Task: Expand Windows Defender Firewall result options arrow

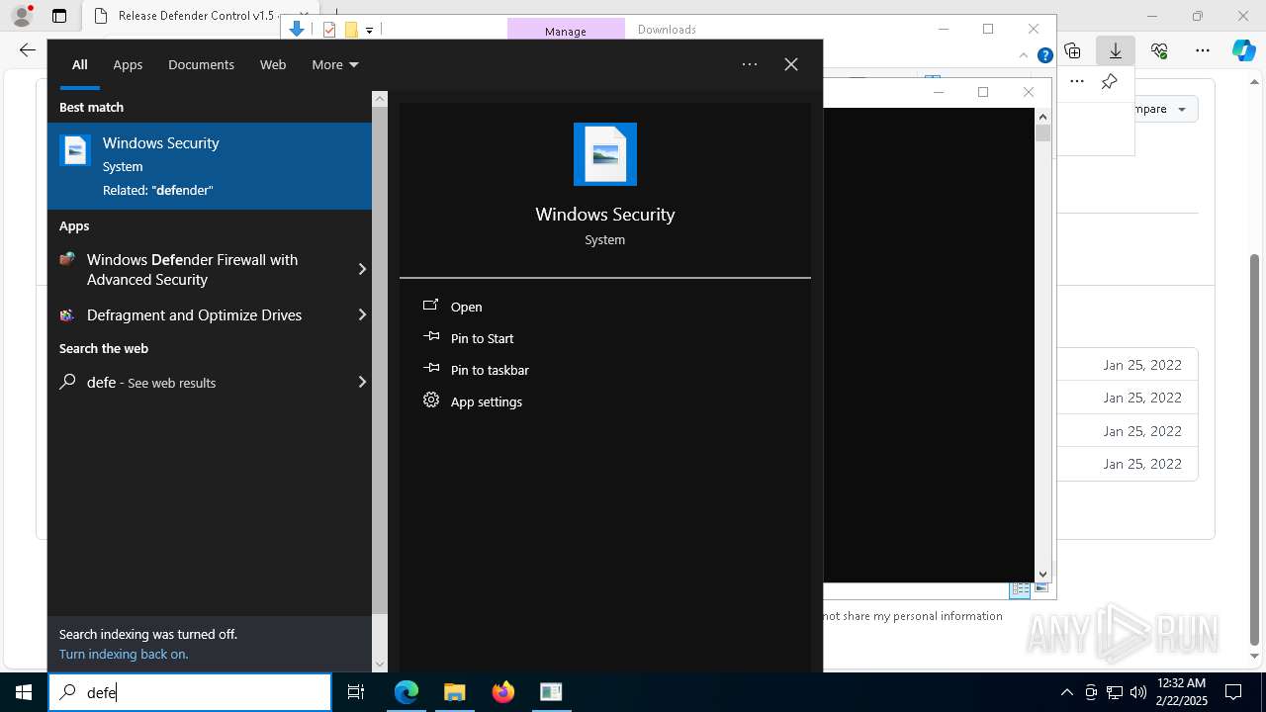Action: 362,269
